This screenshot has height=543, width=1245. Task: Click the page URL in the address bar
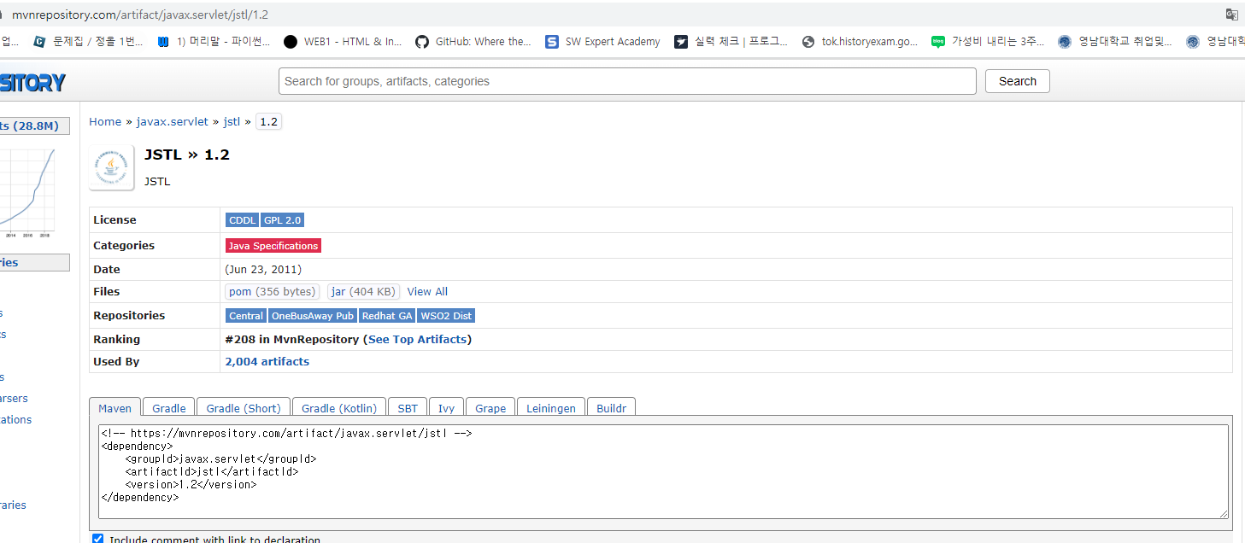(x=141, y=15)
